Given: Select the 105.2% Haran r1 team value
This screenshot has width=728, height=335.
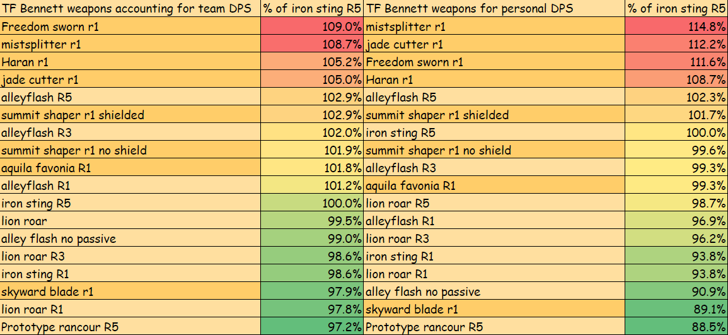Looking at the screenshot, I should point(312,62).
